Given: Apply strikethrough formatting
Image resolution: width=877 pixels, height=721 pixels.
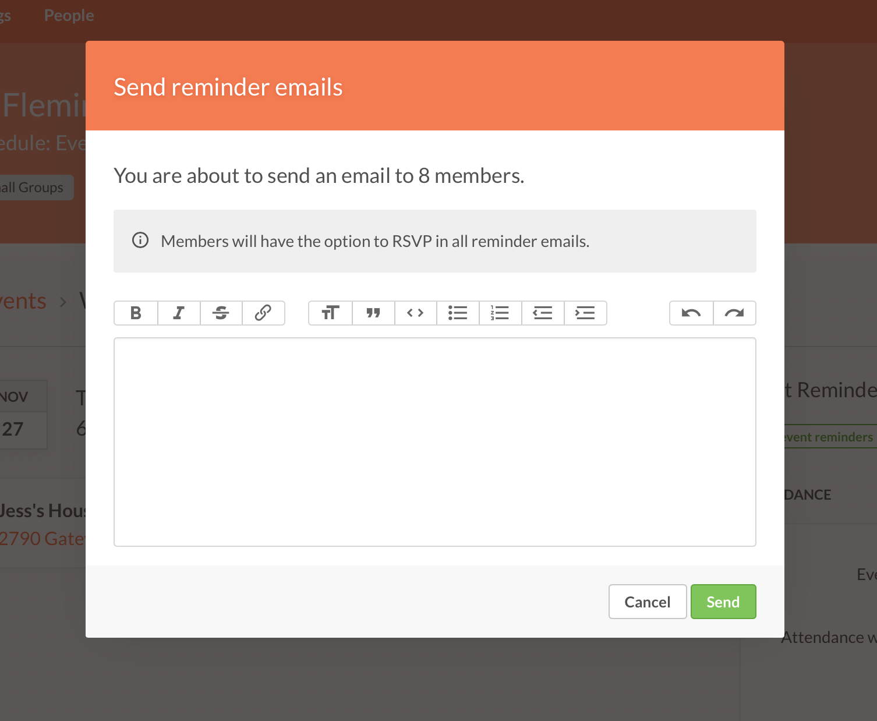Looking at the screenshot, I should point(221,313).
